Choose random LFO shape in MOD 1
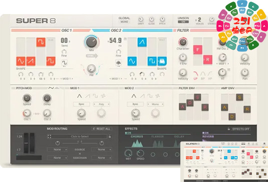The width and height of the screenshot is (268, 182). (x=103, y=96)
